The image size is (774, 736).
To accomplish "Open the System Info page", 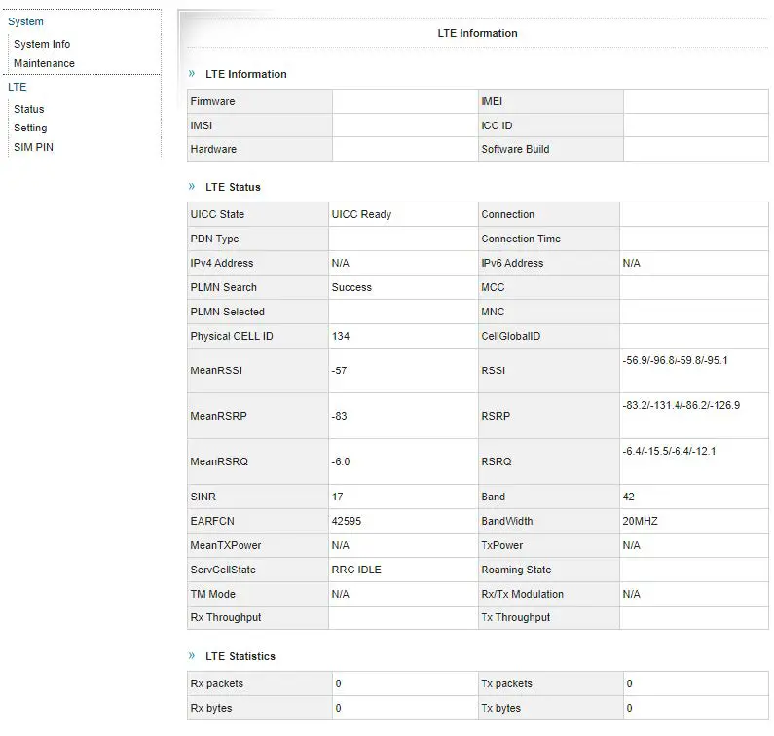I will [42, 44].
